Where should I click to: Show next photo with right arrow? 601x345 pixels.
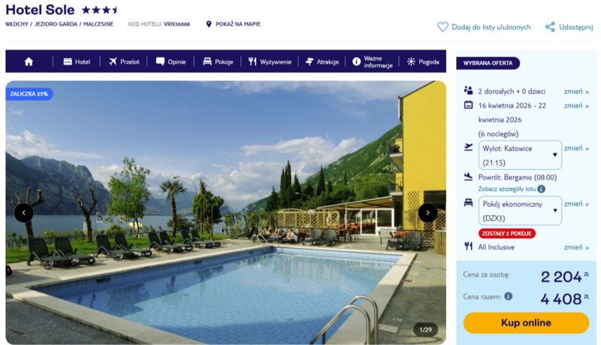tap(427, 213)
